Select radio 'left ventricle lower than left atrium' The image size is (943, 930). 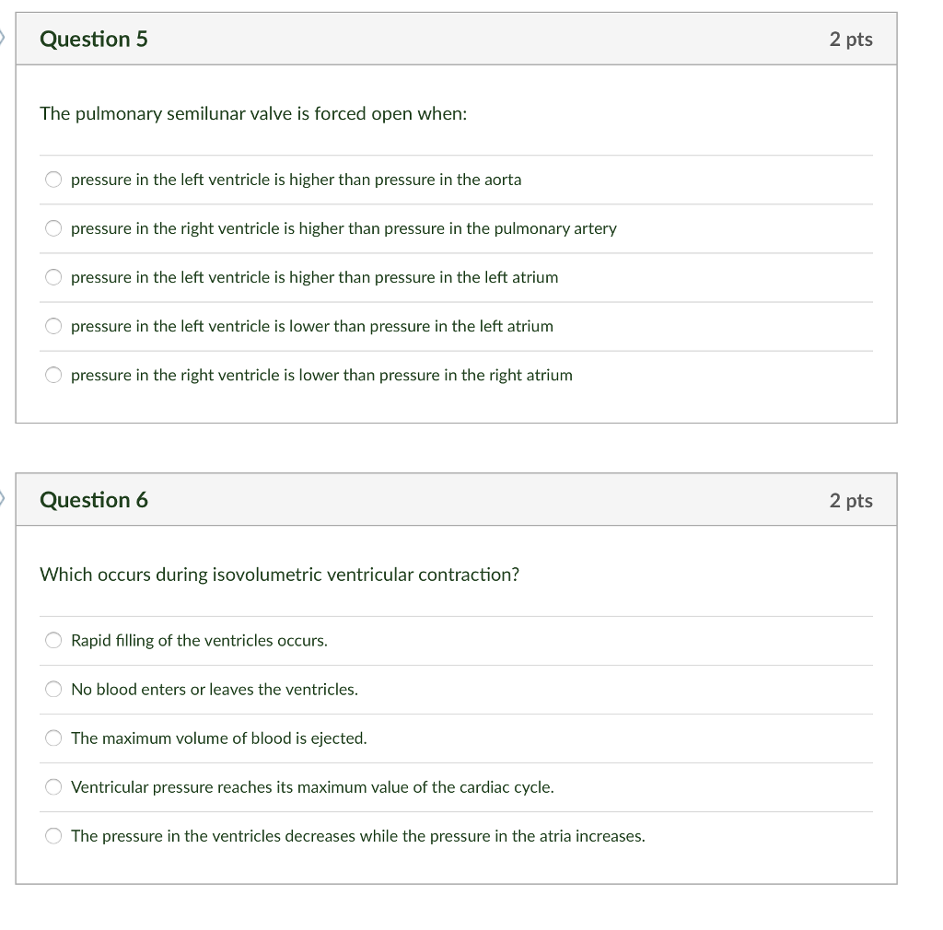point(54,326)
